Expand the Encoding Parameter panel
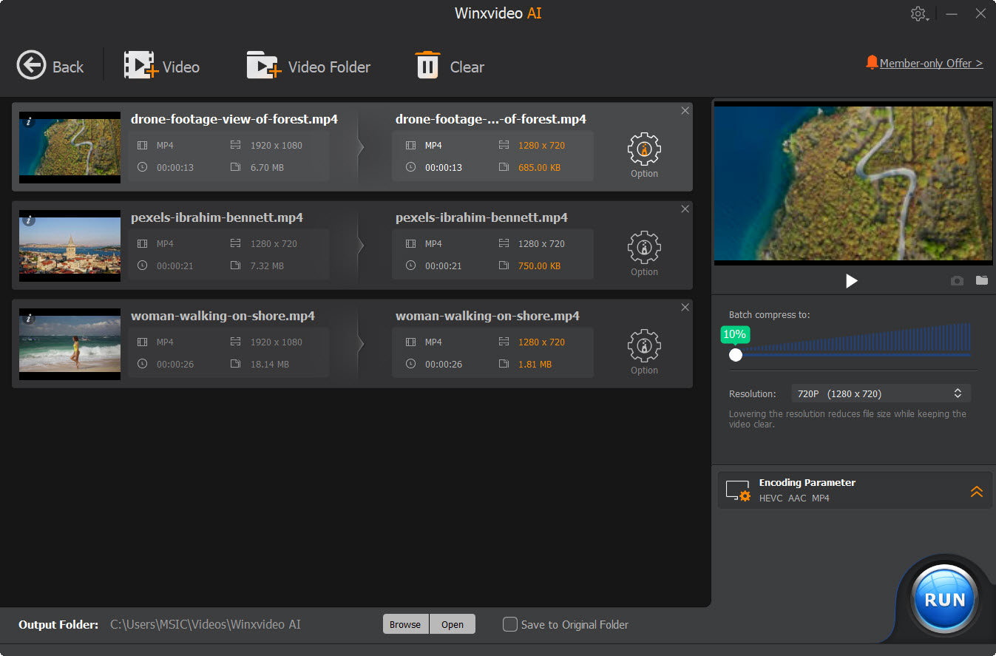The width and height of the screenshot is (996, 656). 976,491
